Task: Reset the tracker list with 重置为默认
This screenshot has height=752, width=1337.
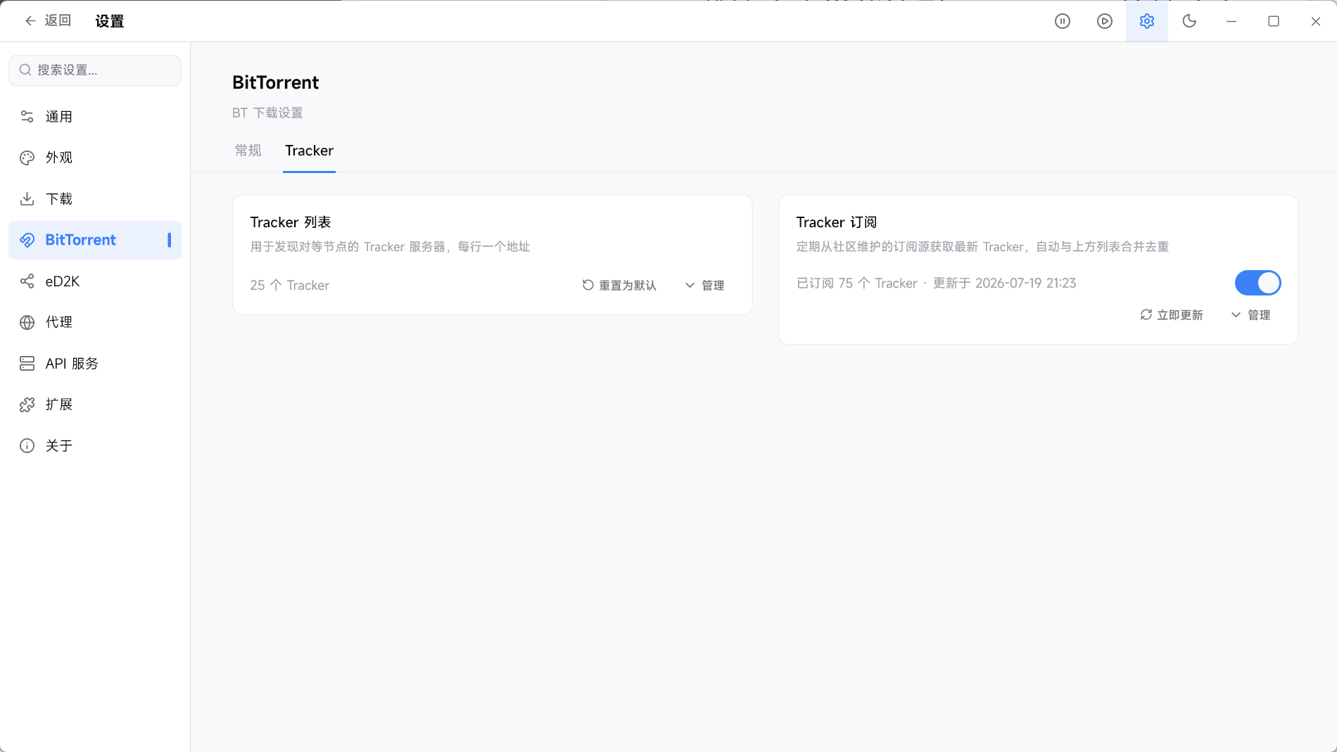Action: point(619,285)
